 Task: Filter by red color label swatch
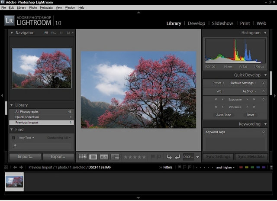(241, 167)
